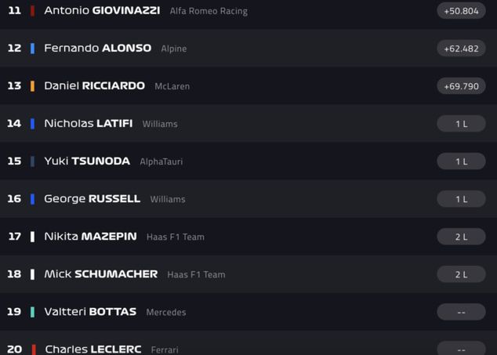Click the orange McLaren team color bar

32,86
